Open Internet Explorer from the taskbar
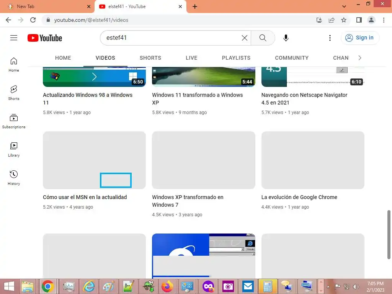Image resolution: width=392 pixels, height=294 pixels. point(89,286)
